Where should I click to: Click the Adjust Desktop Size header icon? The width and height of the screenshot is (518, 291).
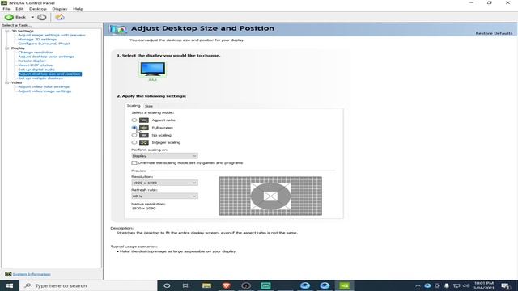(118, 29)
